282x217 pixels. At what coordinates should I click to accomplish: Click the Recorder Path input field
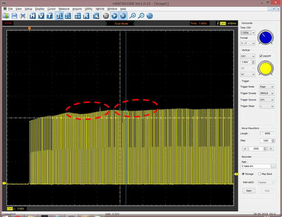click(256, 166)
